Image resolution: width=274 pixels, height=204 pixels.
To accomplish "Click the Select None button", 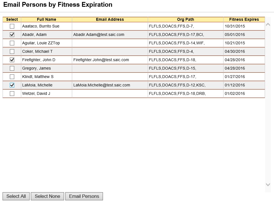I will [x=47, y=196].
